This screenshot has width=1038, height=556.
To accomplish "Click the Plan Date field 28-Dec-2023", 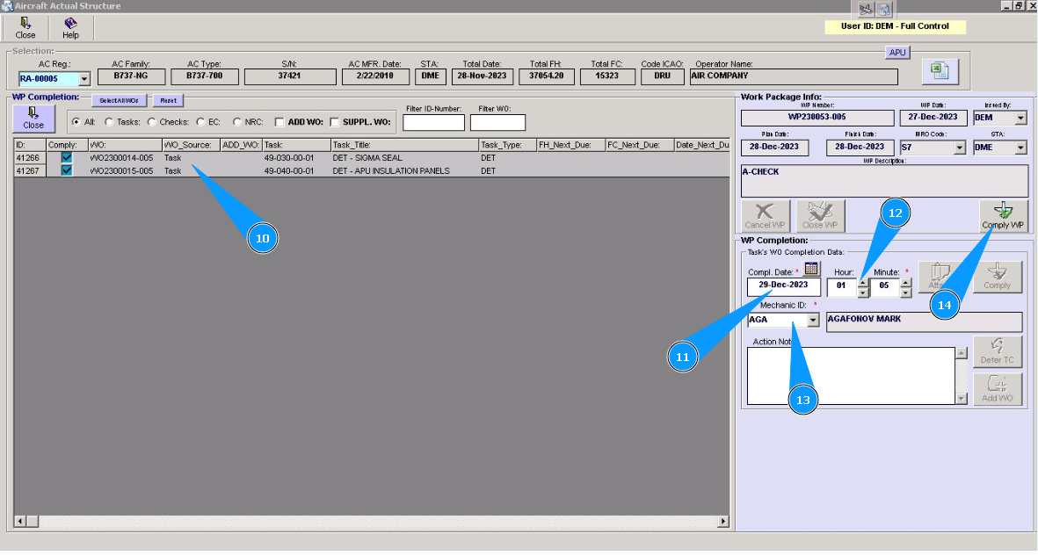I will point(774,147).
